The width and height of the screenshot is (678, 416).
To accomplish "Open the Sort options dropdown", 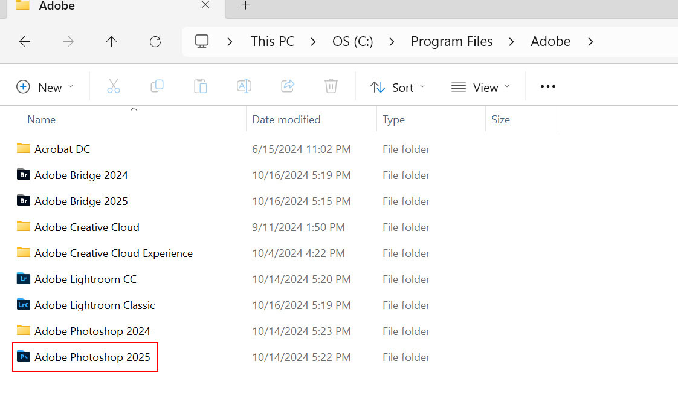I will tap(398, 86).
